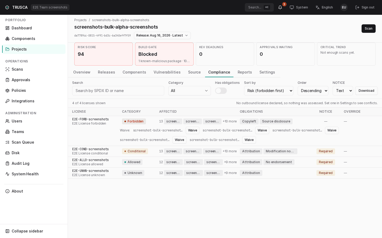Click +10 more in E2E-FORB row
The image size is (382, 238).
[x=230, y=121]
